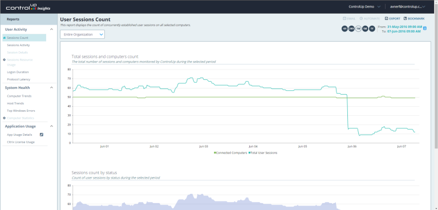Screen dimensions: 438x210
Task: Click the edit icon beside App Usage Details
Action: point(41,135)
